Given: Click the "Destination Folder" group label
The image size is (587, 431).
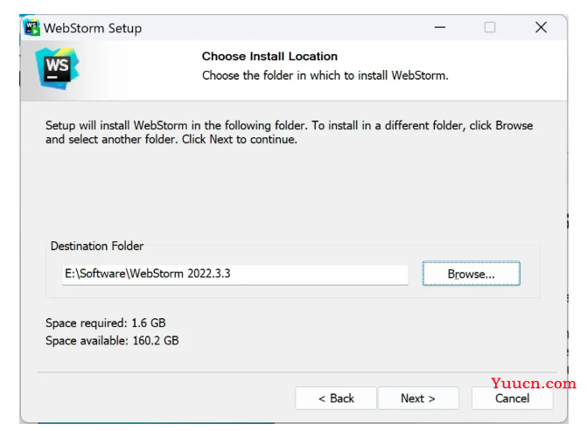Looking at the screenshot, I should 97,246.
